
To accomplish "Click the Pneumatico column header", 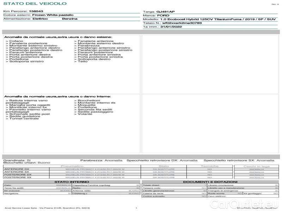I will click(72, 166).
